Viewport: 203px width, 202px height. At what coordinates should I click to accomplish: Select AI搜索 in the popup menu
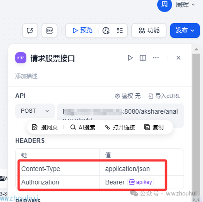tap(83, 128)
